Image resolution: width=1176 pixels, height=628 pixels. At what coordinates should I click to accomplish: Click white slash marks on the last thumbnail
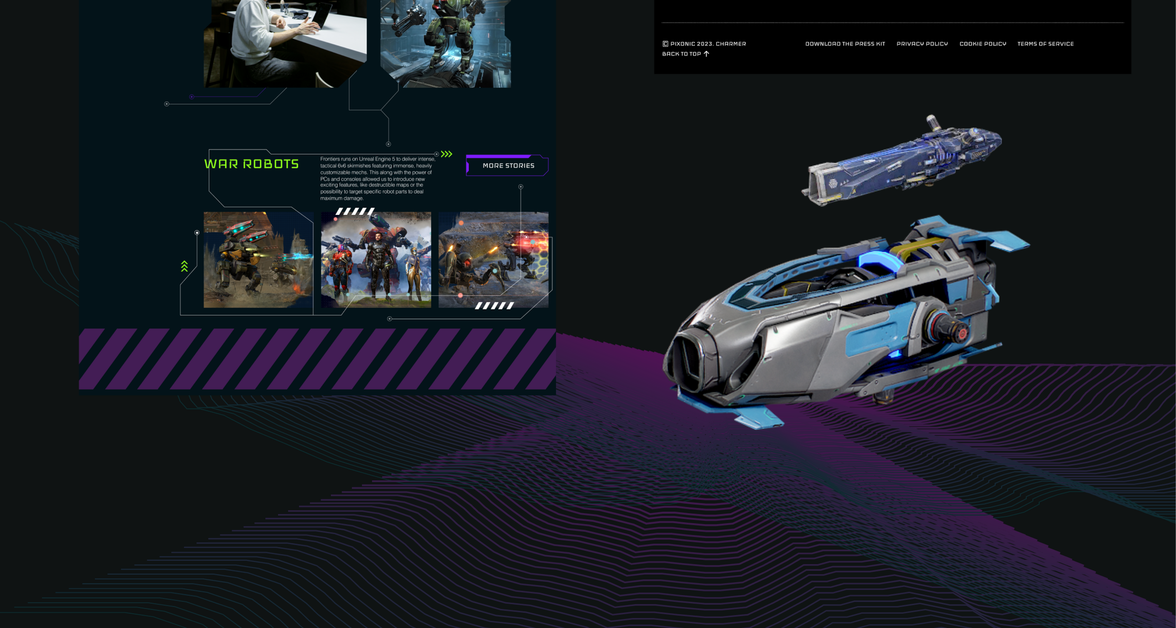point(494,306)
